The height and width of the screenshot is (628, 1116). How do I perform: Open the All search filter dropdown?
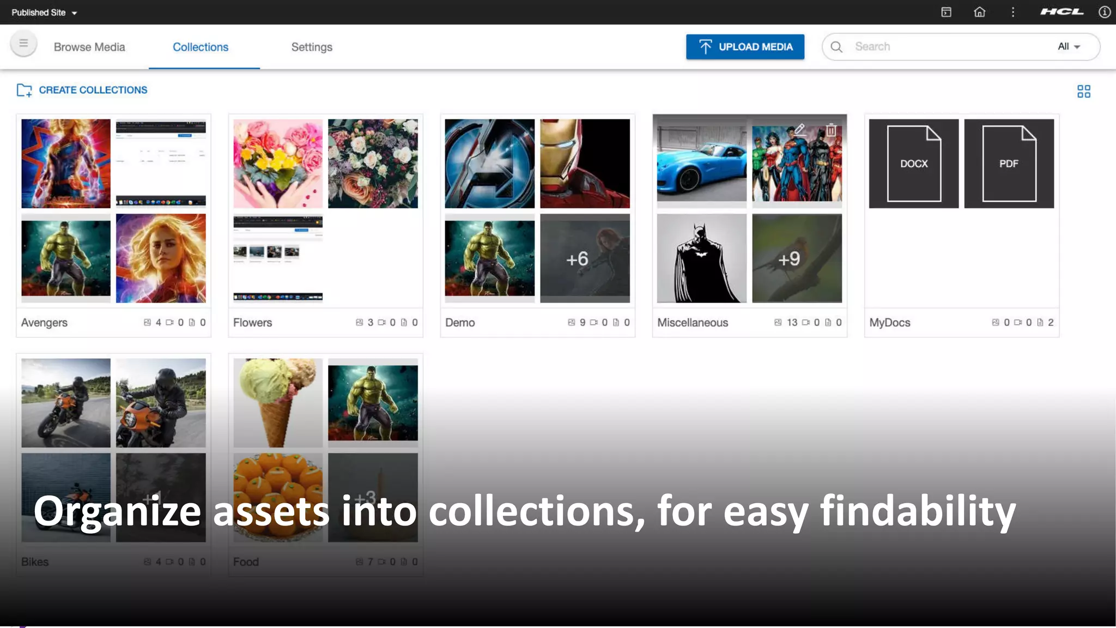[1069, 47]
